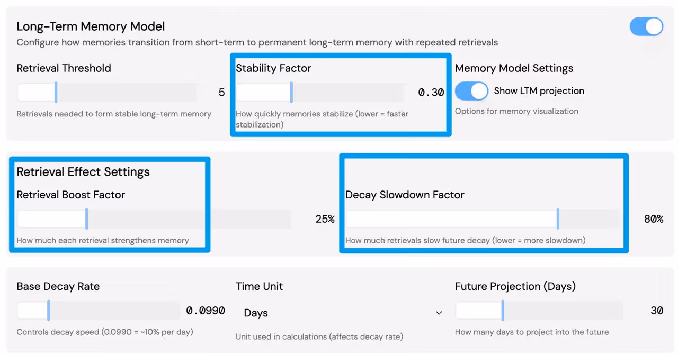The width and height of the screenshot is (678, 355).
Task: Click the Decay Slowdown value 80%
Action: [654, 219]
